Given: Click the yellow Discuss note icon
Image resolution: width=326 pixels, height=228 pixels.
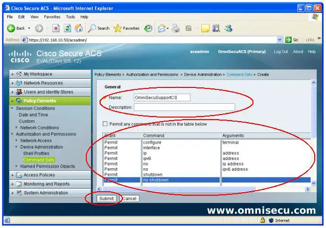Looking at the screenshot, I should click(x=205, y=28).
